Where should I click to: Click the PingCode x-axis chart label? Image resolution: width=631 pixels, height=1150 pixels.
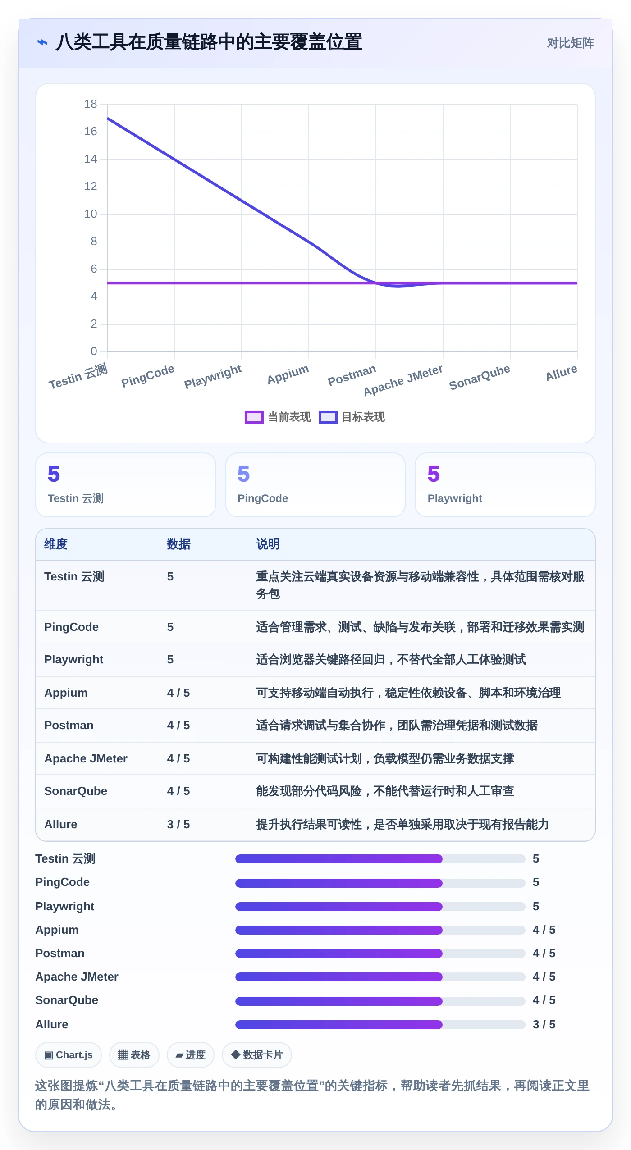pyautogui.click(x=148, y=376)
